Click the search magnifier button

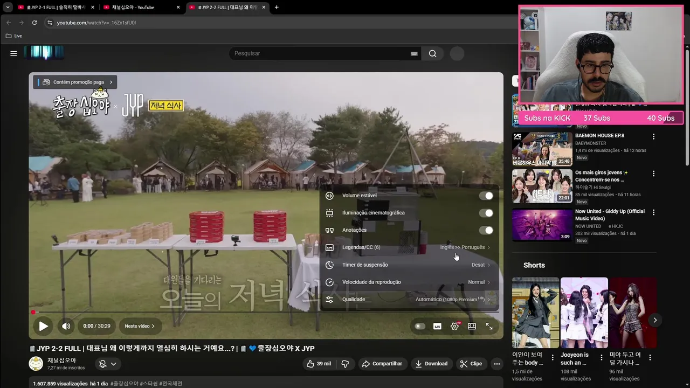pos(432,53)
